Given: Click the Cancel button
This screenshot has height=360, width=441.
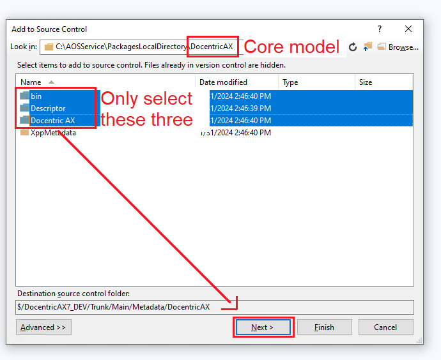Looking at the screenshot, I should tap(385, 327).
